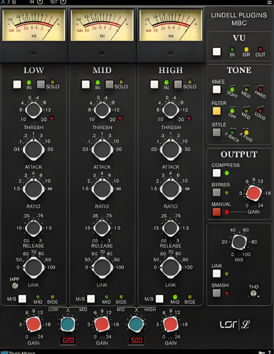The width and height of the screenshot is (274, 354).
Task: Toggle the HIGH band IN button
Action: 154,85
